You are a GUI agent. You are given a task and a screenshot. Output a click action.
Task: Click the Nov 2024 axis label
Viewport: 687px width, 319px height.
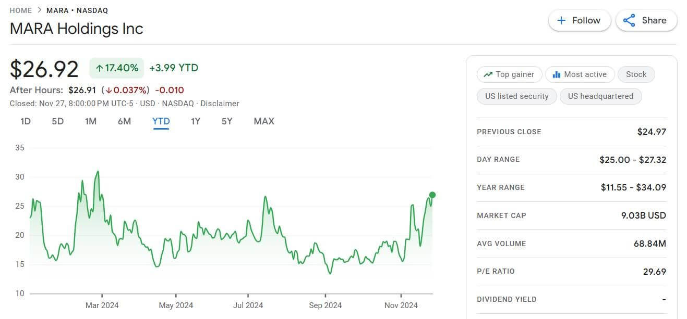pyautogui.click(x=401, y=305)
